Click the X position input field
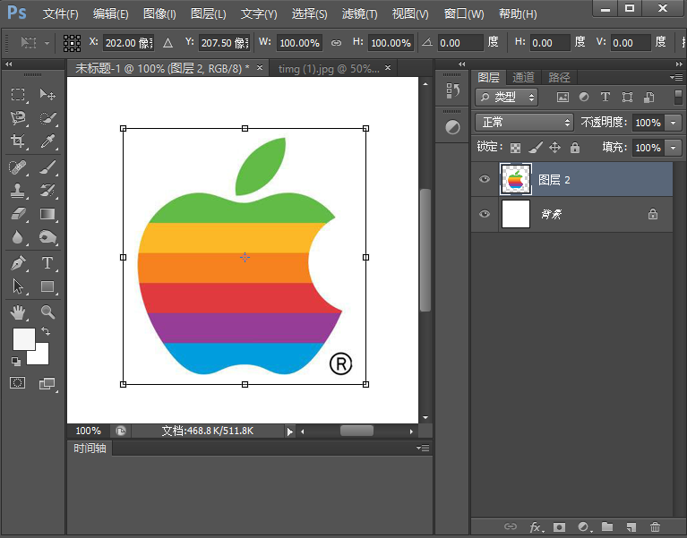 tap(128, 43)
